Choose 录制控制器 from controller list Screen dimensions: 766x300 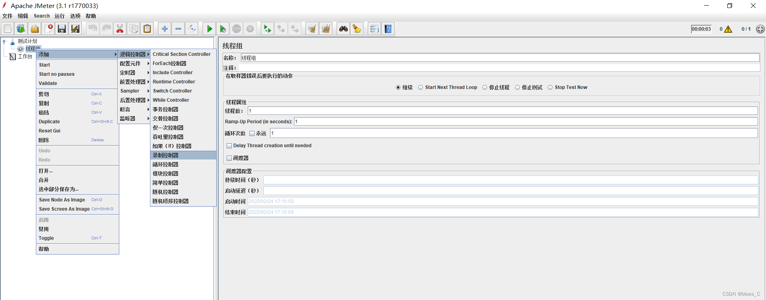pos(183,155)
